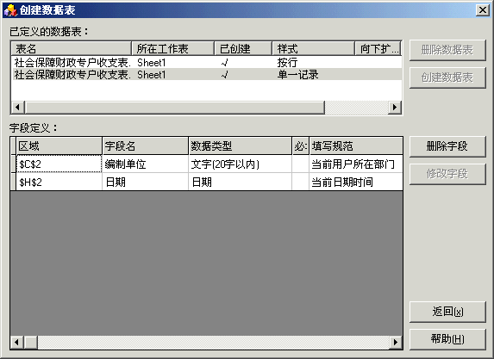Open 填写规范 cell 当前用户所在部门

356,164
